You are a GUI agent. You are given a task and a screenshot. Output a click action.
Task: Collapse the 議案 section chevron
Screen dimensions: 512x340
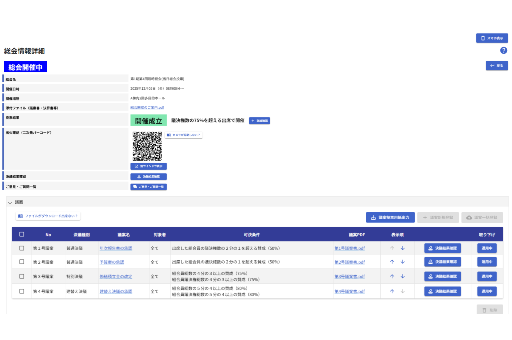tap(10, 203)
